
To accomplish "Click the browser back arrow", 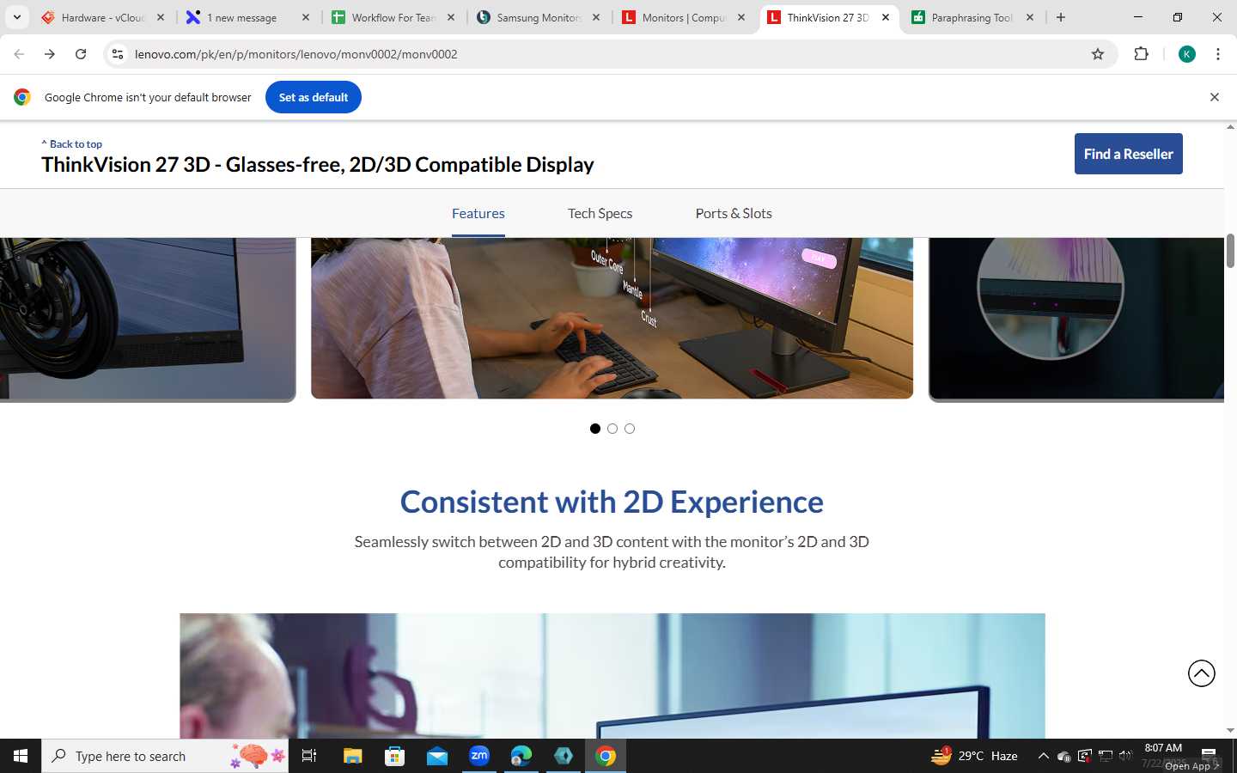I will [x=19, y=54].
